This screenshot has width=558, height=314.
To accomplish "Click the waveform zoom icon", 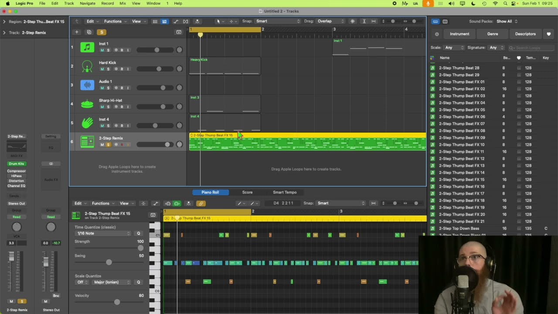I will coord(353,21).
